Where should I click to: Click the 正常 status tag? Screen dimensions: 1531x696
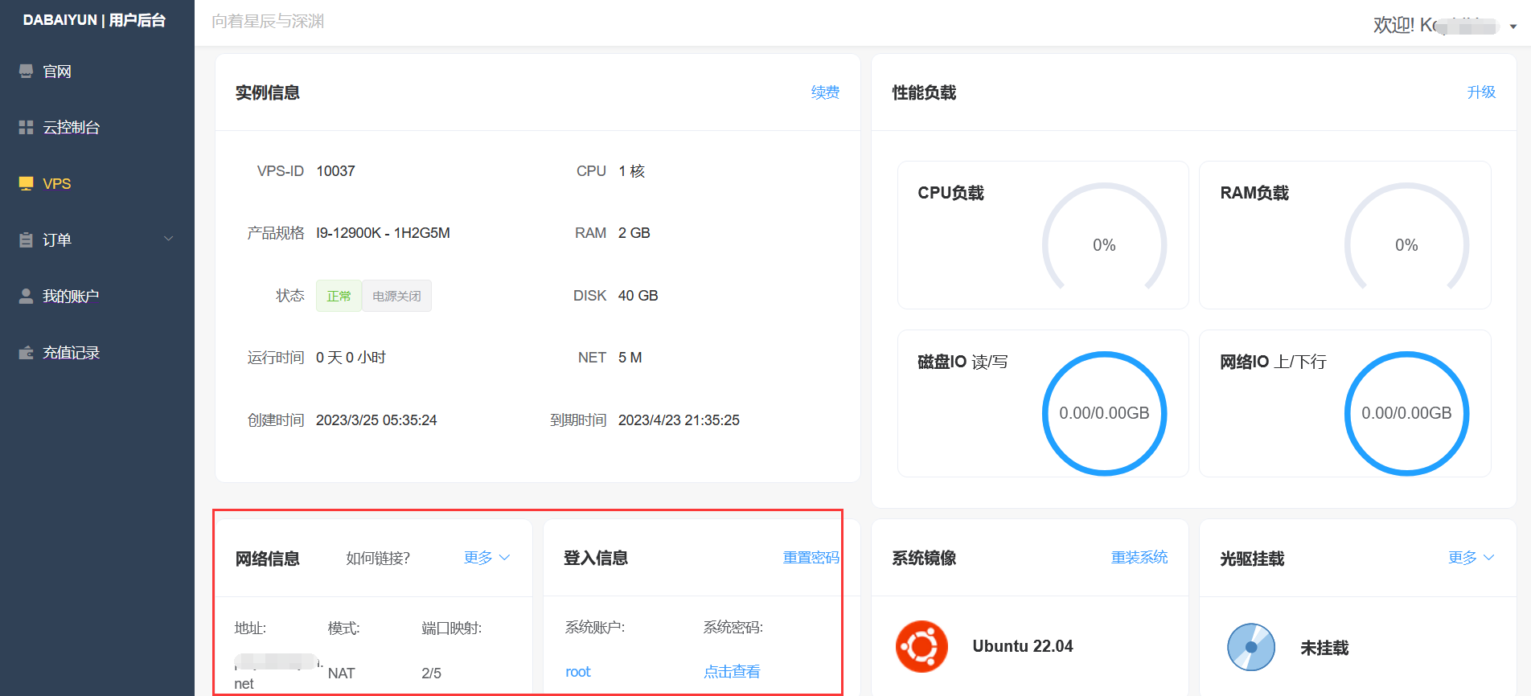339,296
